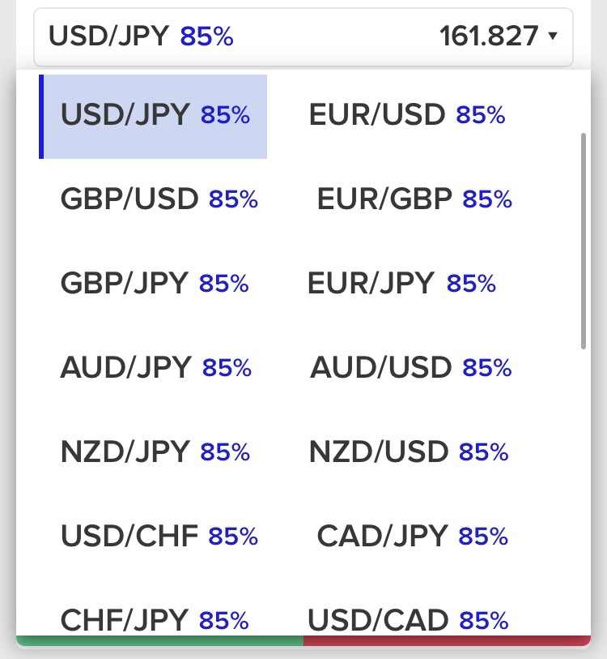Image resolution: width=607 pixels, height=659 pixels.
Task: Select CHF/JPY 85% pair
Action: pyautogui.click(x=155, y=620)
